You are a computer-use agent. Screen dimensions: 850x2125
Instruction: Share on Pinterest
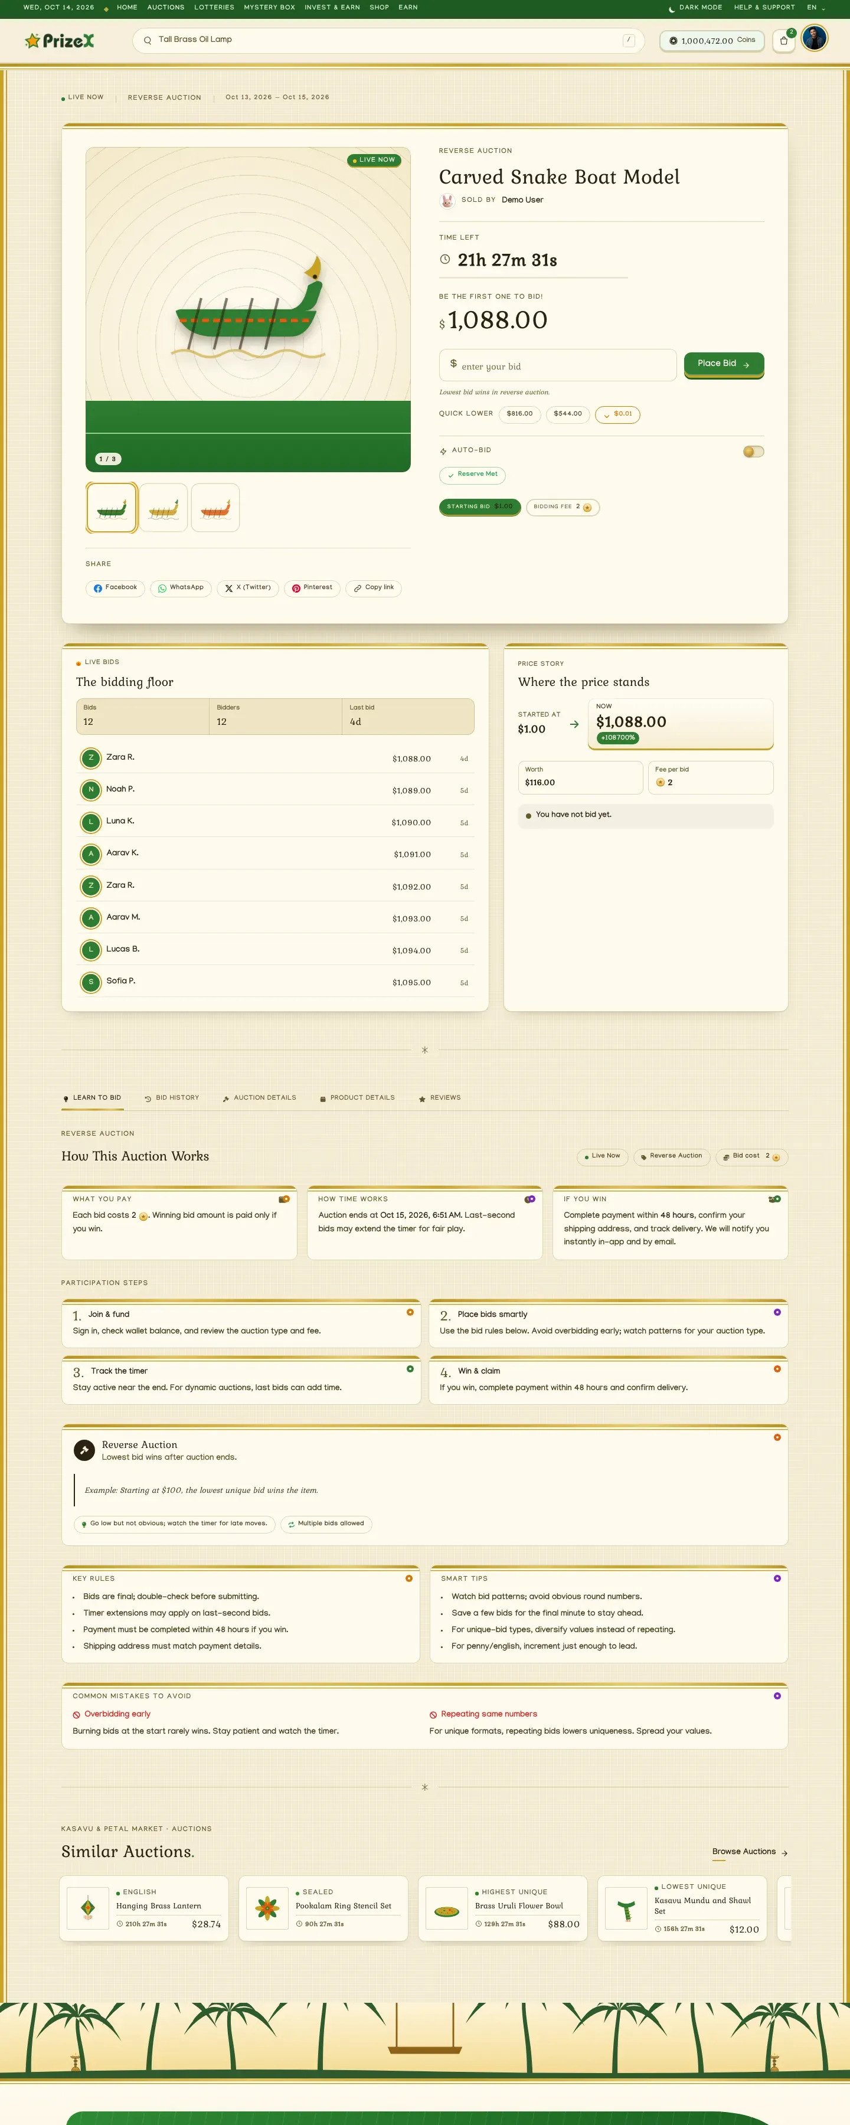click(312, 588)
